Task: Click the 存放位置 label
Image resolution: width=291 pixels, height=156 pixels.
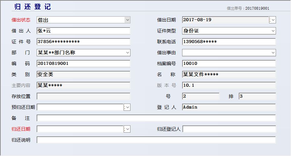Action: pyautogui.click(x=21, y=96)
